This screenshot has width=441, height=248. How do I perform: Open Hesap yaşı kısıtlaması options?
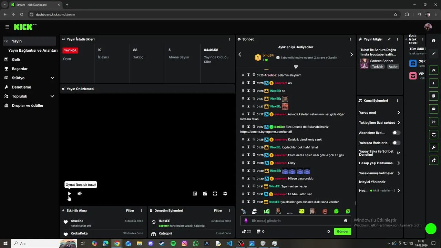point(380,163)
